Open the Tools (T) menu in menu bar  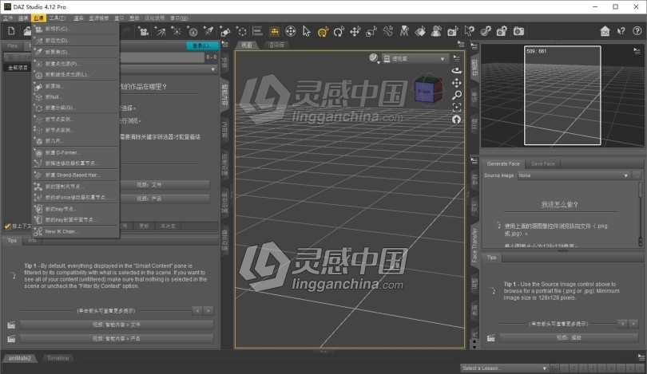click(x=57, y=18)
